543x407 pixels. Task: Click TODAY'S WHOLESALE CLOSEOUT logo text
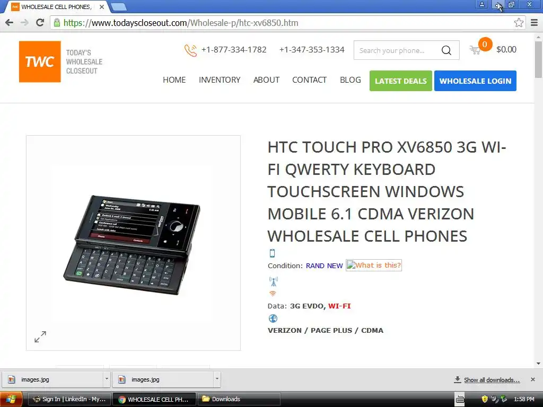tap(84, 61)
